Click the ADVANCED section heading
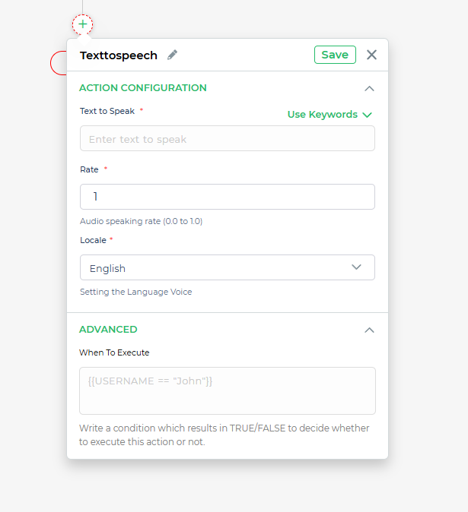This screenshot has height=512, width=468. pos(108,330)
